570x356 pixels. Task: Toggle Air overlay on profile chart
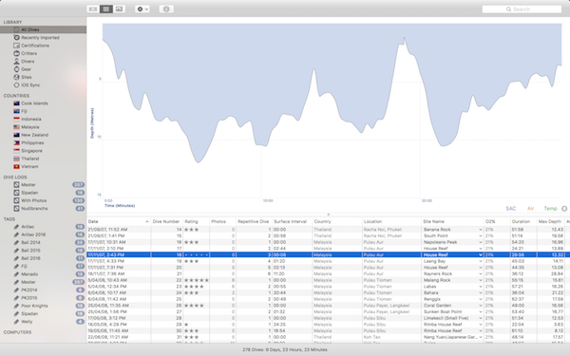tap(530, 209)
